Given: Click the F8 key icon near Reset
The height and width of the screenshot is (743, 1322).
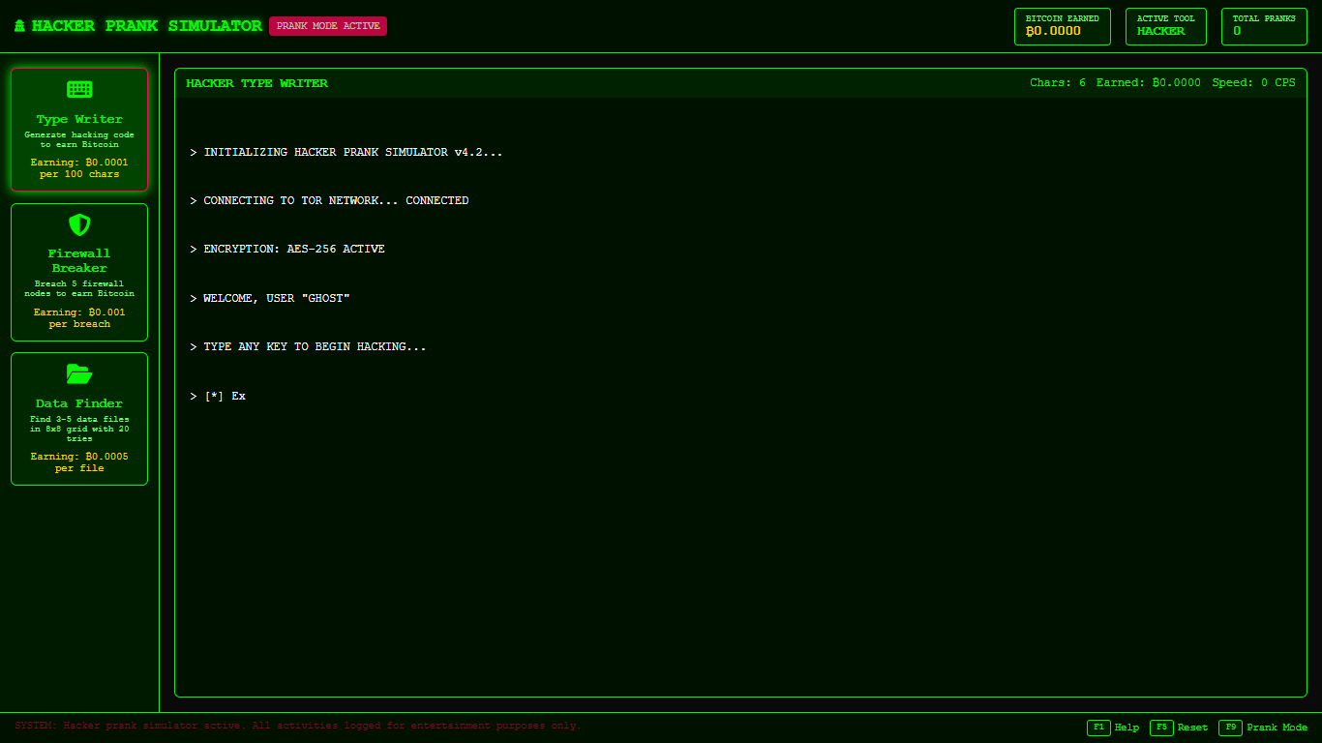Looking at the screenshot, I should pos(1161,727).
